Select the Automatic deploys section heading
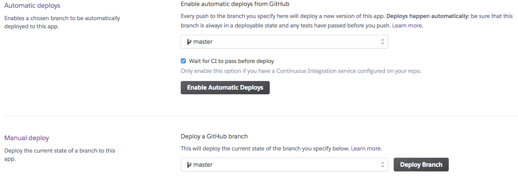The image size is (518, 177). point(32,6)
